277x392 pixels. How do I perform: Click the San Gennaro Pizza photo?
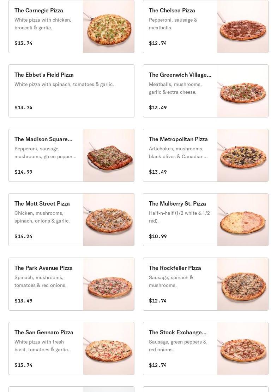[109, 348]
